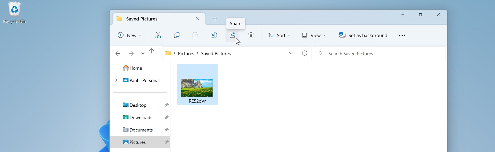Viewport: 495px width, 152px height.
Task: Go back with the left arrow
Action: 118,54
